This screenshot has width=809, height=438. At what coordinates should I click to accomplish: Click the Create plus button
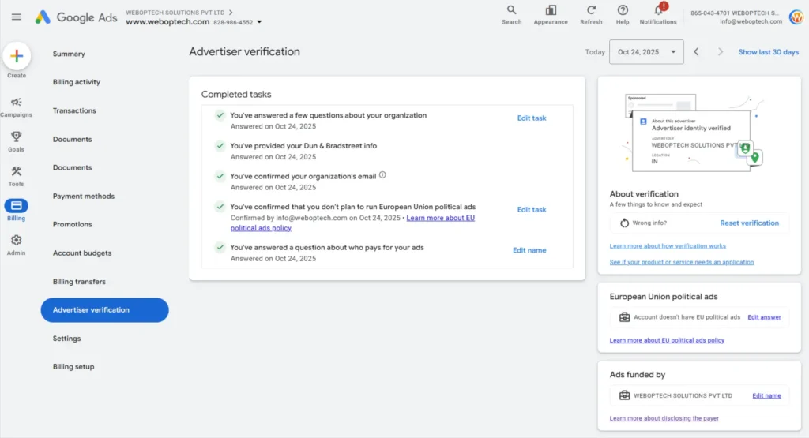pyautogui.click(x=17, y=56)
